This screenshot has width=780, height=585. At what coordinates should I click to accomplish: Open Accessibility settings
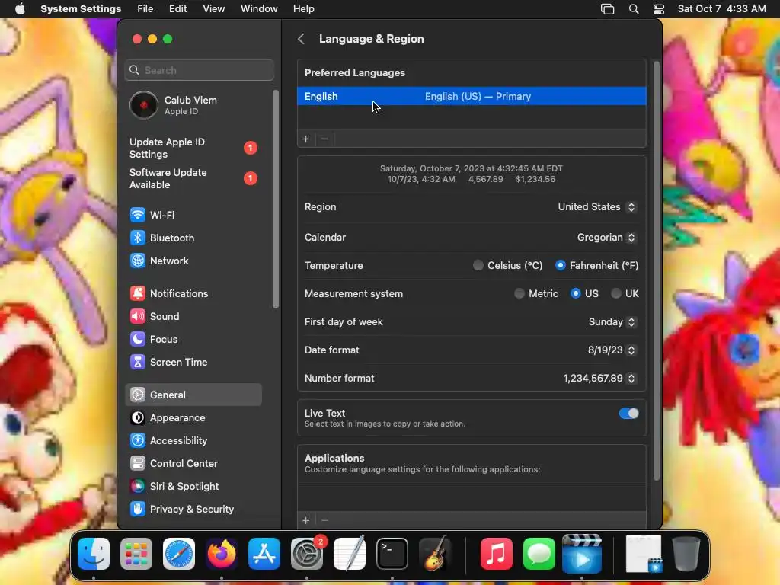pos(193,441)
